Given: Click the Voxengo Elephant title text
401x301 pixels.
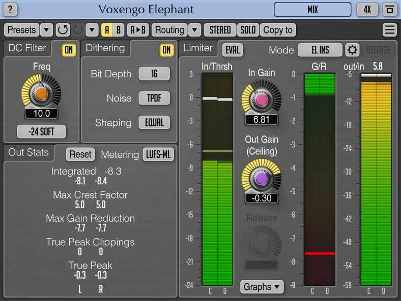Looking at the screenshot, I should (x=146, y=10).
